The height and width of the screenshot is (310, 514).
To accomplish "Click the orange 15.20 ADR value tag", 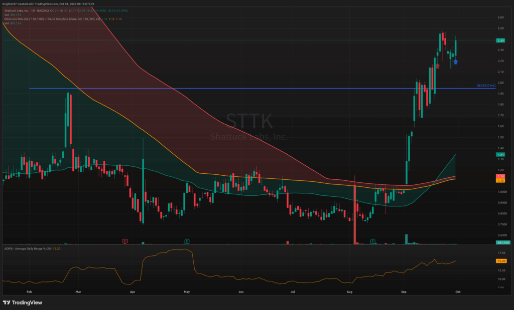I will pos(500,261).
